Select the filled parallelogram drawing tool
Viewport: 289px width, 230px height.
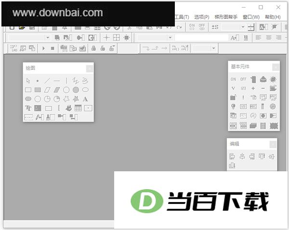pyautogui.click(x=57, y=90)
